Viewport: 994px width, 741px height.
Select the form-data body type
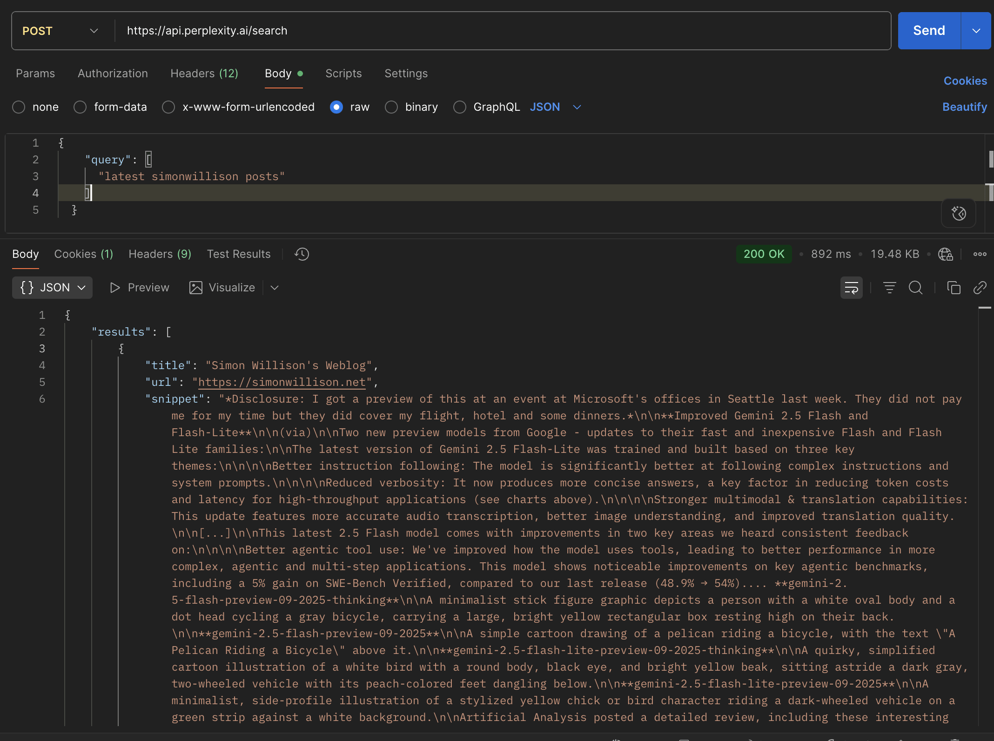[110, 107]
